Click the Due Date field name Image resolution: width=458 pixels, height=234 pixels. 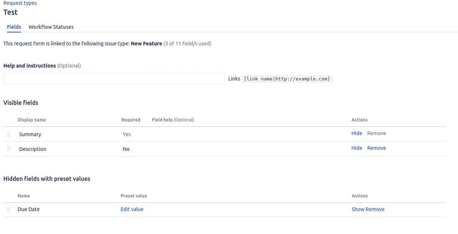[28, 209]
